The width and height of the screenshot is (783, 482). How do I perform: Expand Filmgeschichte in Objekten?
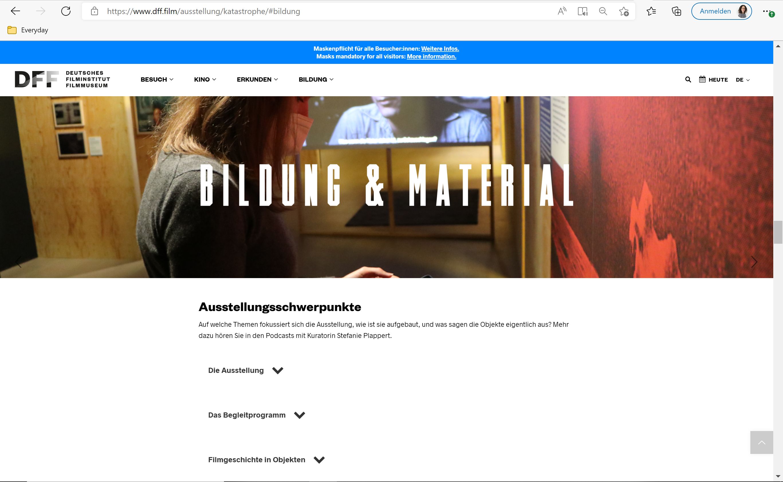(x=266, y=460)
